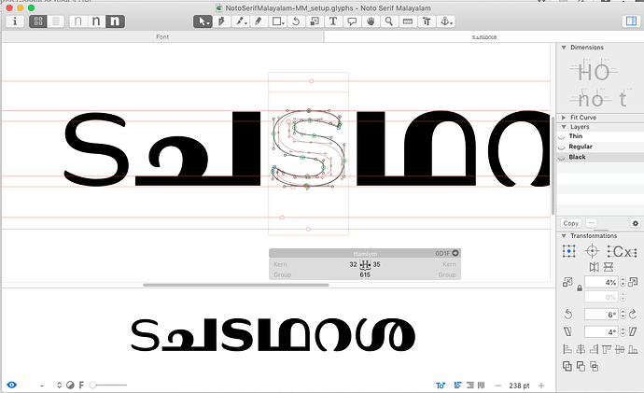Open glyph info arrow beside 0D1F
This screenshot has height=393, width=644.
click(455, 253)
